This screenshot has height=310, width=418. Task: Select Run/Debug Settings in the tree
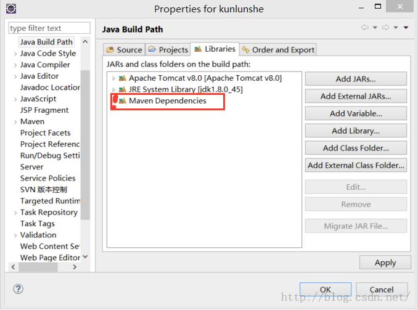click(x=50, y=155)
